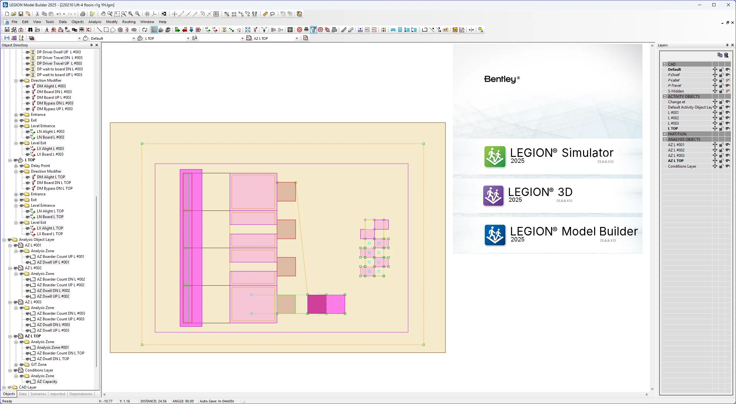Viewport: 736px width, 404px height.
Task: Click the dark magenta square in drawing
Action: coord(317,304)
